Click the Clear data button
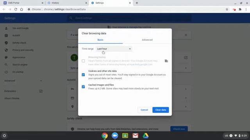The height and width of the screenshot is (140, 250). (161, 110)
